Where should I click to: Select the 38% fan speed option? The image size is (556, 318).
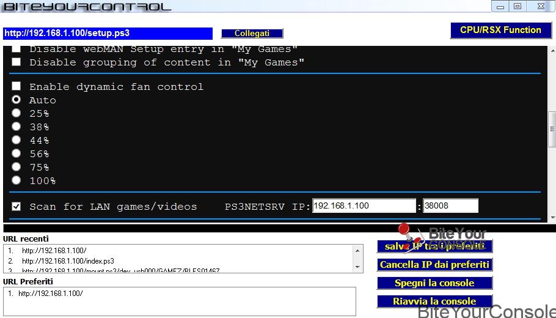(x=16, y=127)
